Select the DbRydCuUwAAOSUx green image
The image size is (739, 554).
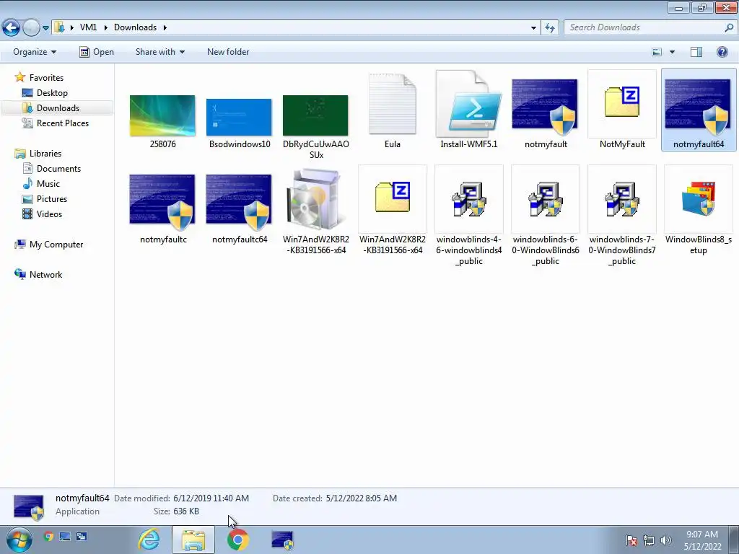(x=315, y=116)
